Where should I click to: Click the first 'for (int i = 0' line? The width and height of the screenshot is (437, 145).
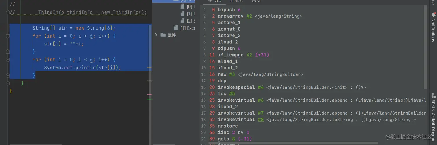(74, 36)
